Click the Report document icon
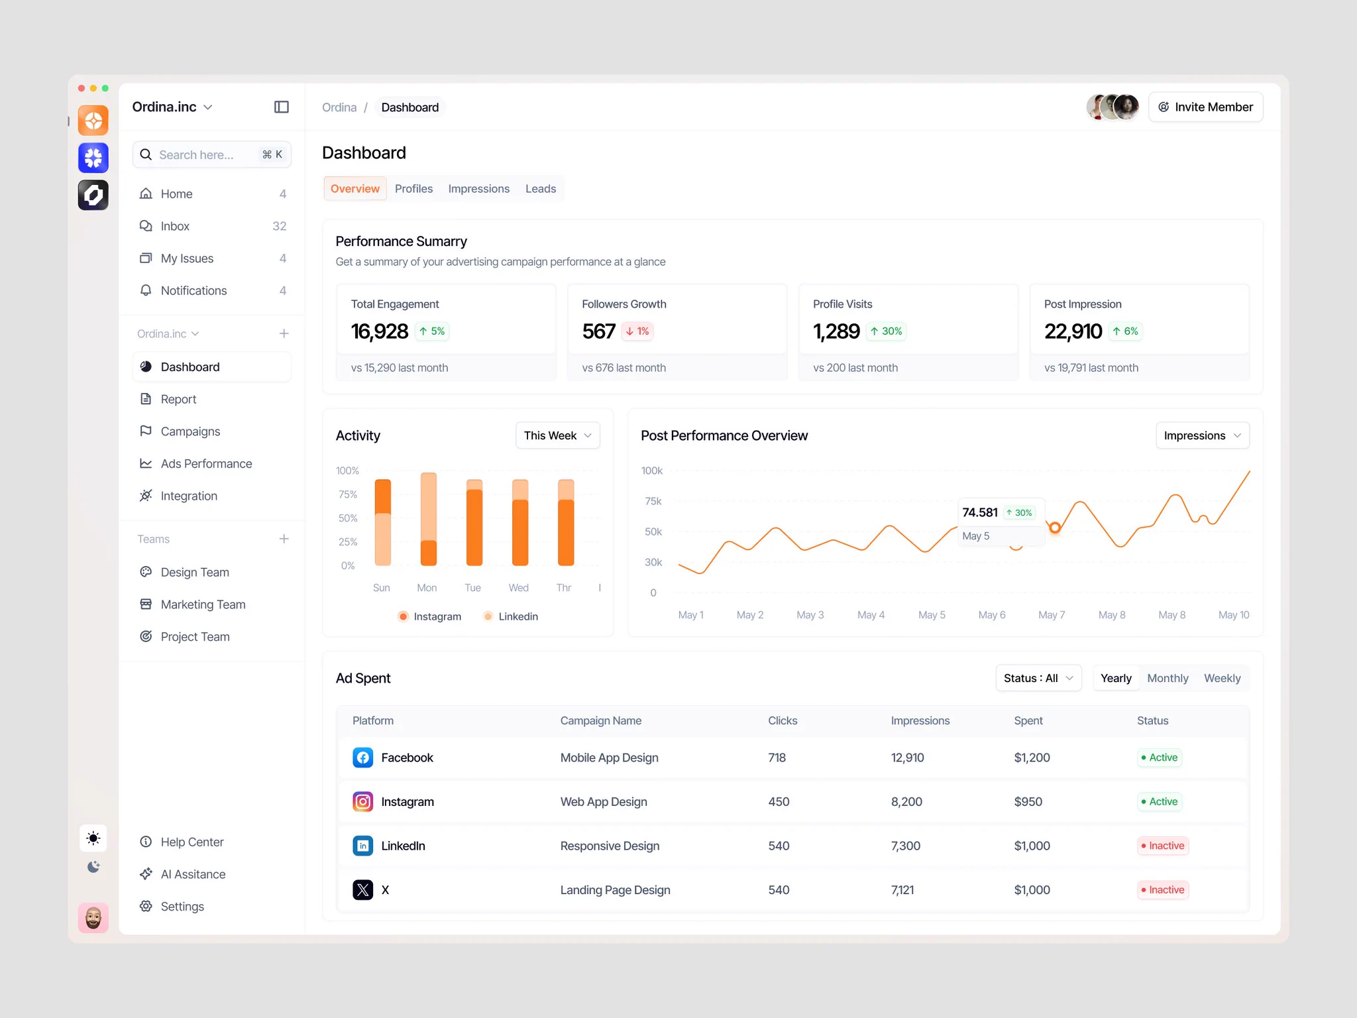 pyautogui.click(x=146, y=399)
